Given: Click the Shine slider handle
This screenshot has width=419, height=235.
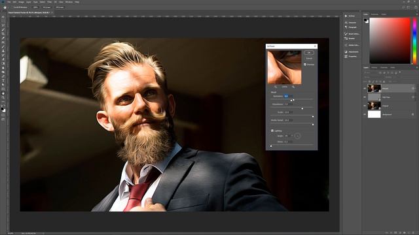Looking at the screenshot, I should coord(271,146).
